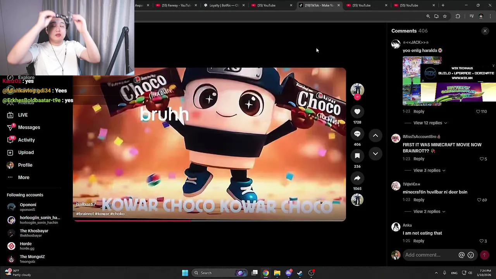This screenshot has height=279, width=496.
Task: Open a new Chrome tab
Action: click(x=443, y=5)
